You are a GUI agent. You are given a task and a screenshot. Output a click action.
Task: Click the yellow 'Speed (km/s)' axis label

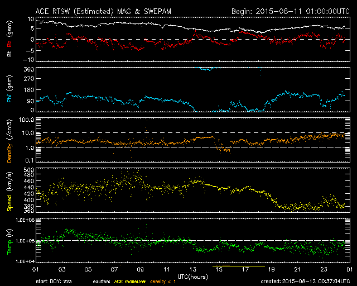point(9,192)
